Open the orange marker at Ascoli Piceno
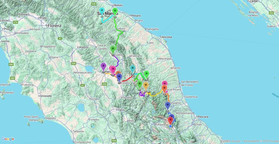The width and height of the screenshot is (279, 144). 164,89
